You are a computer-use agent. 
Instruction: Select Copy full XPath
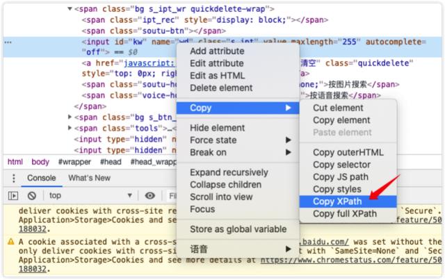(x=345, y=213)
